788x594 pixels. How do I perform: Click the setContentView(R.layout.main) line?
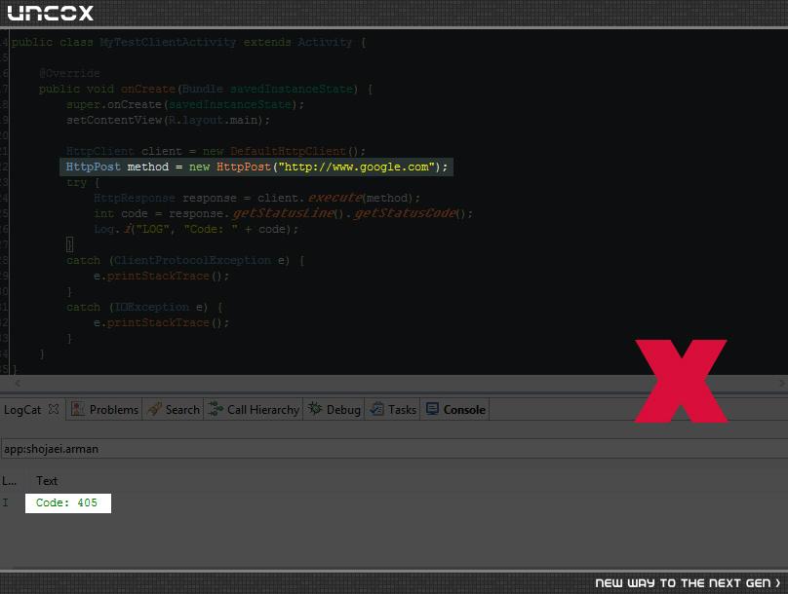(168, 120)
